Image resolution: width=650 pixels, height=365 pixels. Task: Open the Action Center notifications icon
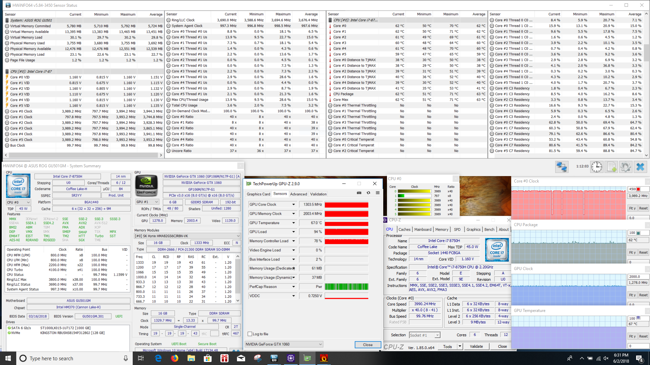click(x=640, y=359)
